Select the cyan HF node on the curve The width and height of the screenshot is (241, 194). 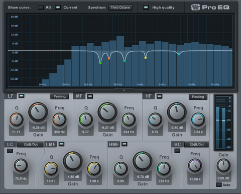click(x=179, y=54)
